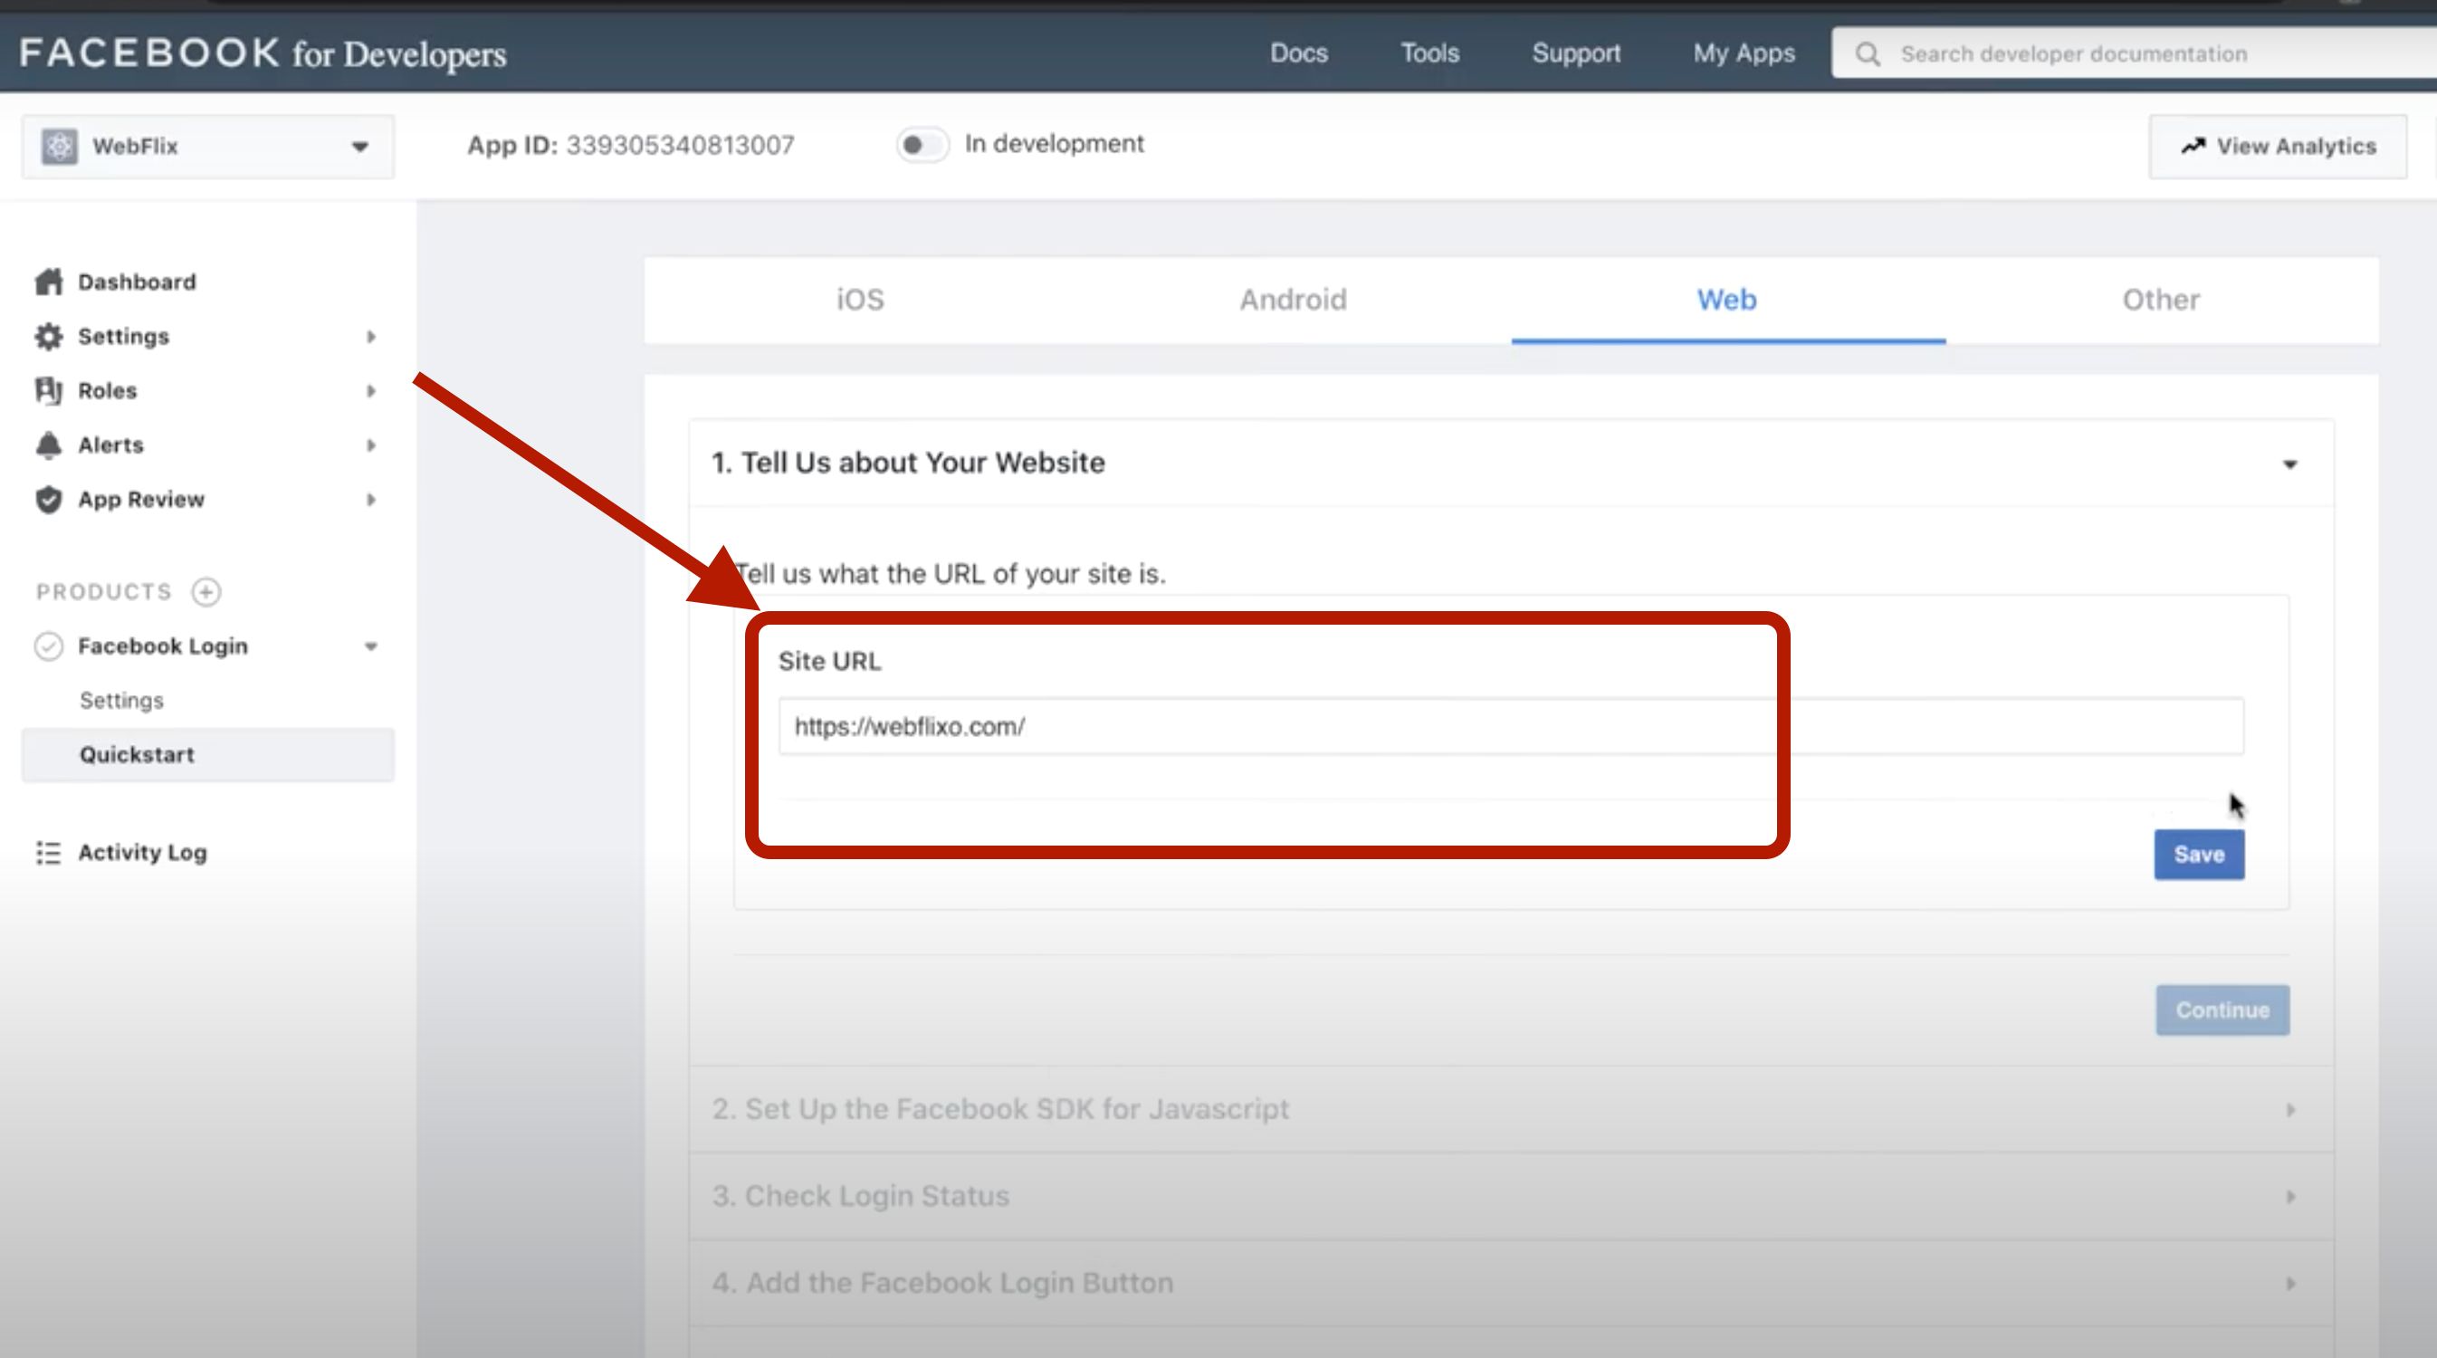Image resolution: width=2437 pixels, height=1358 pixels.
Task: Click the search magnifier icon
Action: tap(1867, 54)
